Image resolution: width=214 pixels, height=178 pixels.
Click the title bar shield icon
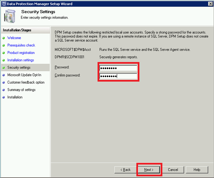click(x=4, y=4)
